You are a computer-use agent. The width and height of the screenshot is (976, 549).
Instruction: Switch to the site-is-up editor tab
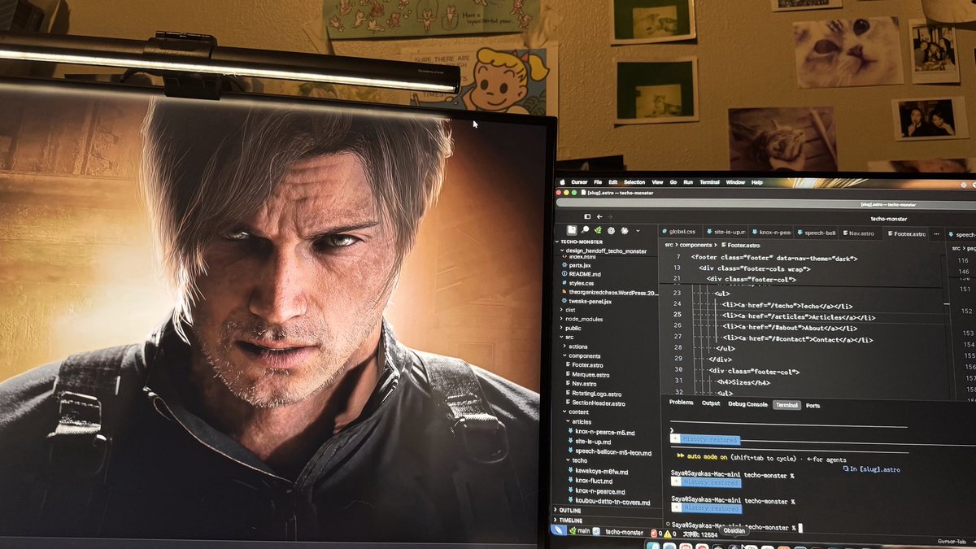[725, 233]
